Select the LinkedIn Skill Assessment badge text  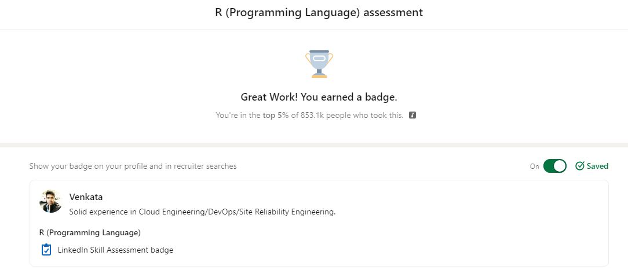(x=115, y=250)
